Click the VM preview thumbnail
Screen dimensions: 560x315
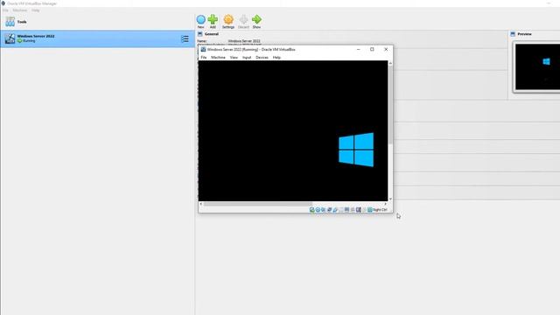tap(536, 66)
